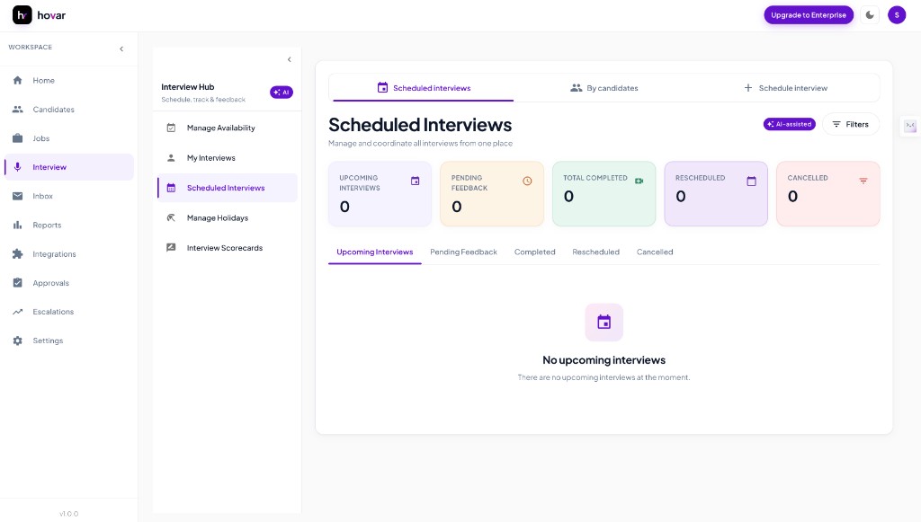Click the Scheduled Interviews calendar icon in hub
Screen dimensions: 921x522
click(171, 188)
